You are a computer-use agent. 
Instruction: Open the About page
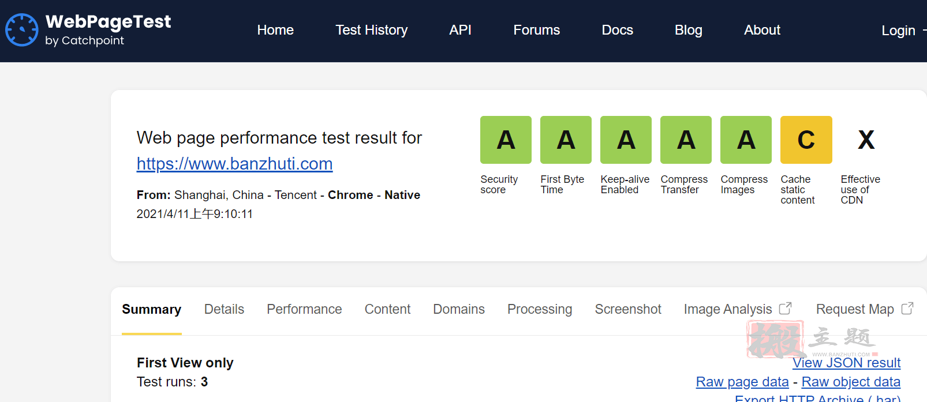pyautogui.click(x=762, y=30)
